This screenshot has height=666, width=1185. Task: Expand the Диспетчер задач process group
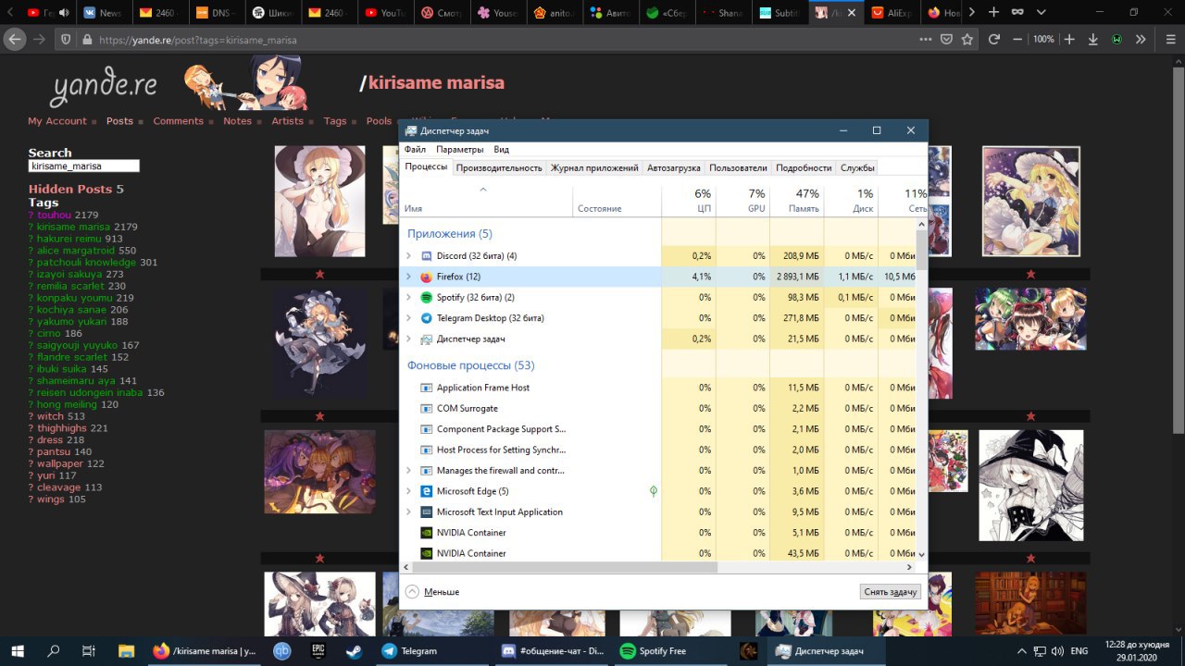(408, 339)
